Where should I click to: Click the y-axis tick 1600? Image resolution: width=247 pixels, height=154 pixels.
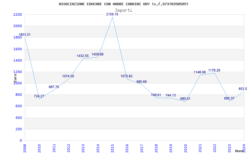click(18, 49)
